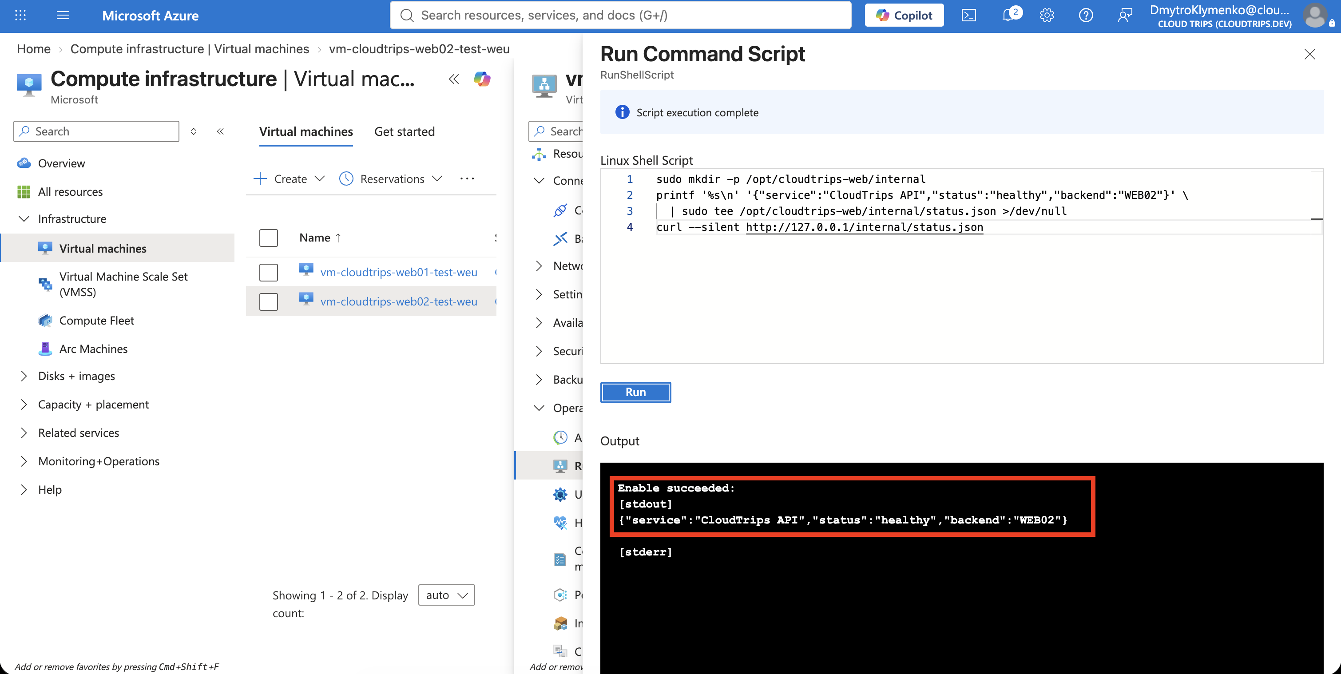Open the portal settings gear
This screenshot has width=1341, height=674.
(1047, 16)
